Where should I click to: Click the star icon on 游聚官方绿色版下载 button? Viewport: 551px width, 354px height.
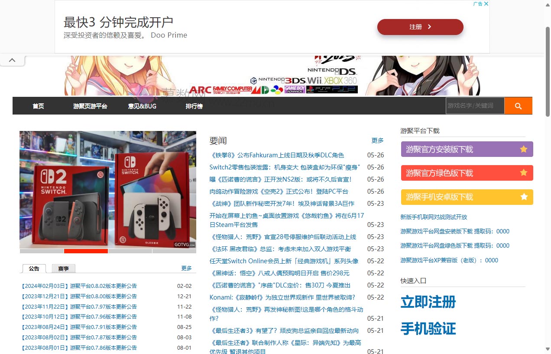click(x=524, y=173)
